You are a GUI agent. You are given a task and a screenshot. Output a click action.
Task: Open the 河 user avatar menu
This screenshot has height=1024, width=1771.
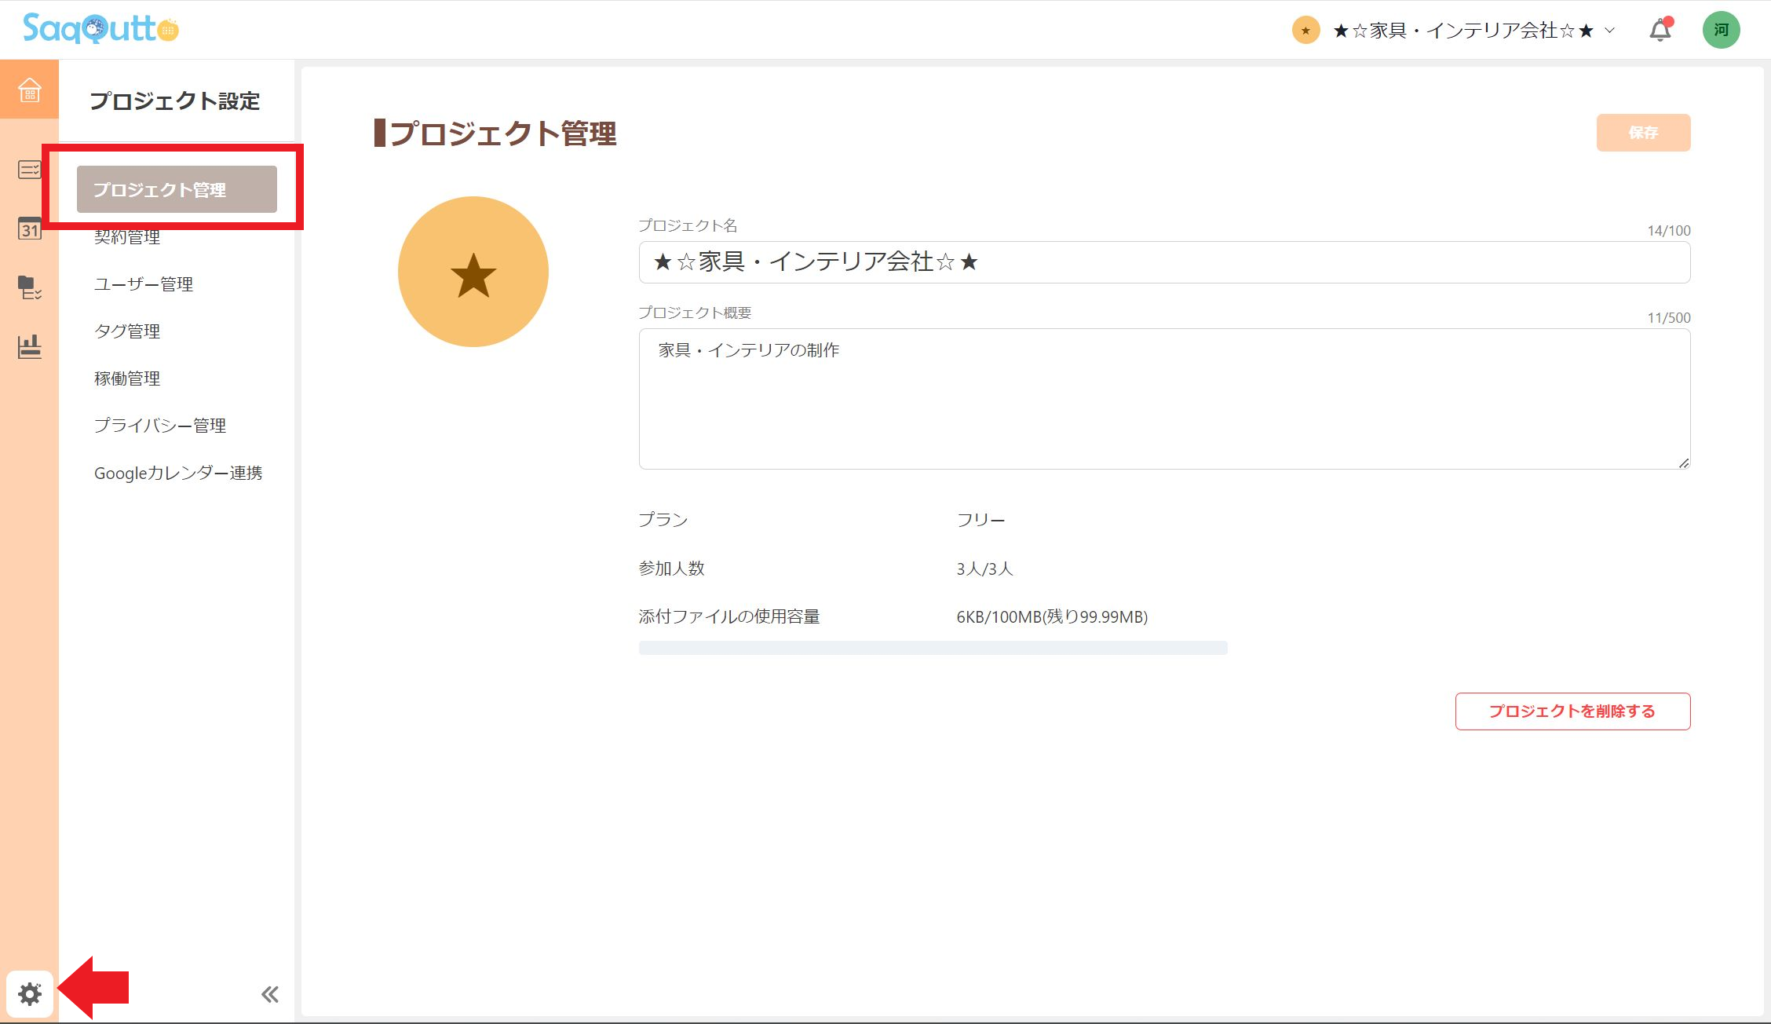pos(1721,29)
